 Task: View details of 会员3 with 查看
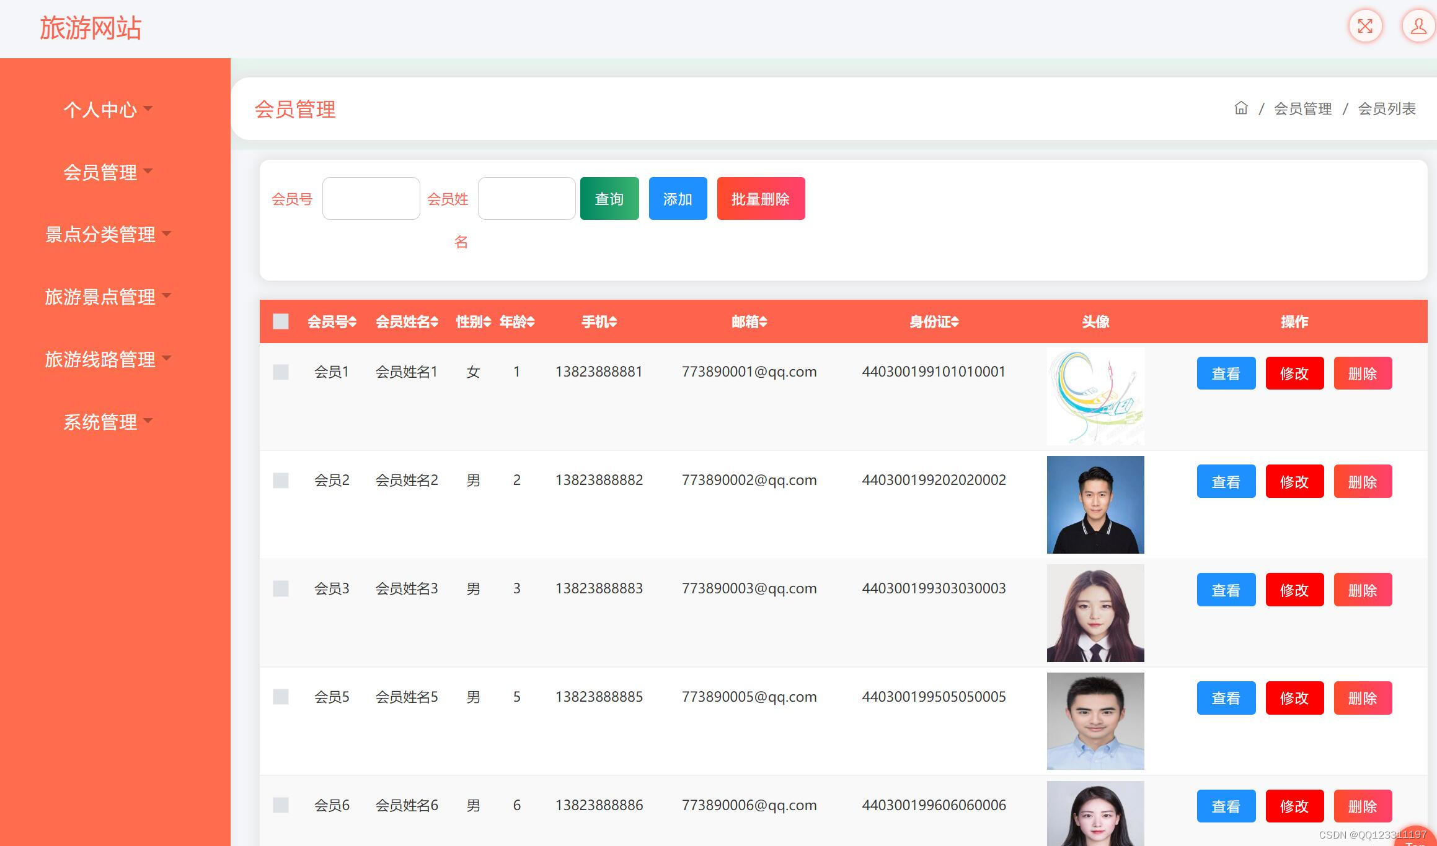click(x=1226, y=590)
